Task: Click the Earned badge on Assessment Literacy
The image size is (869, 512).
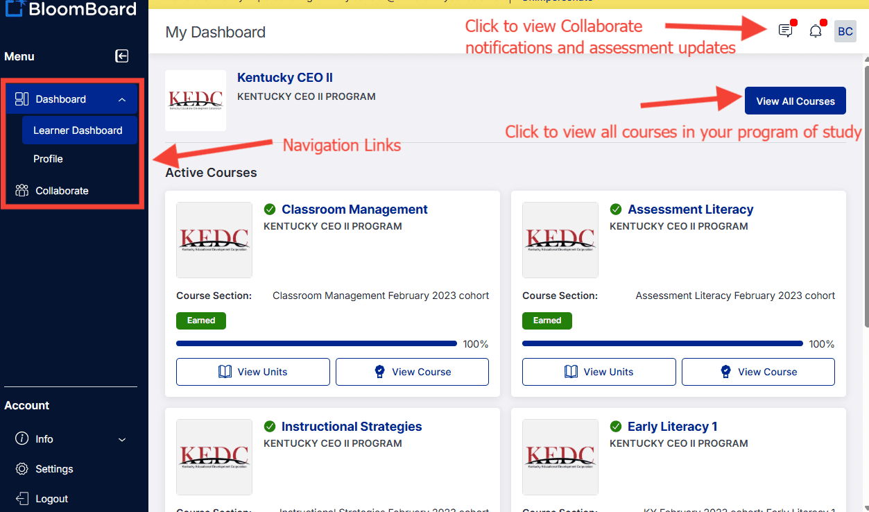Action: click(x=547, y=321)
